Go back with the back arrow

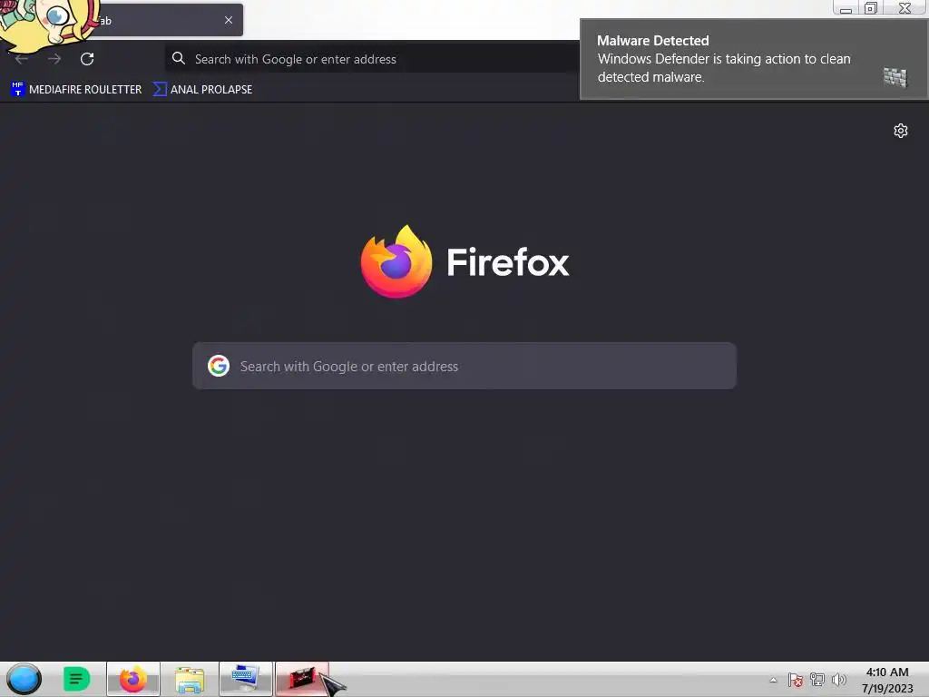(x=22, y=59)
